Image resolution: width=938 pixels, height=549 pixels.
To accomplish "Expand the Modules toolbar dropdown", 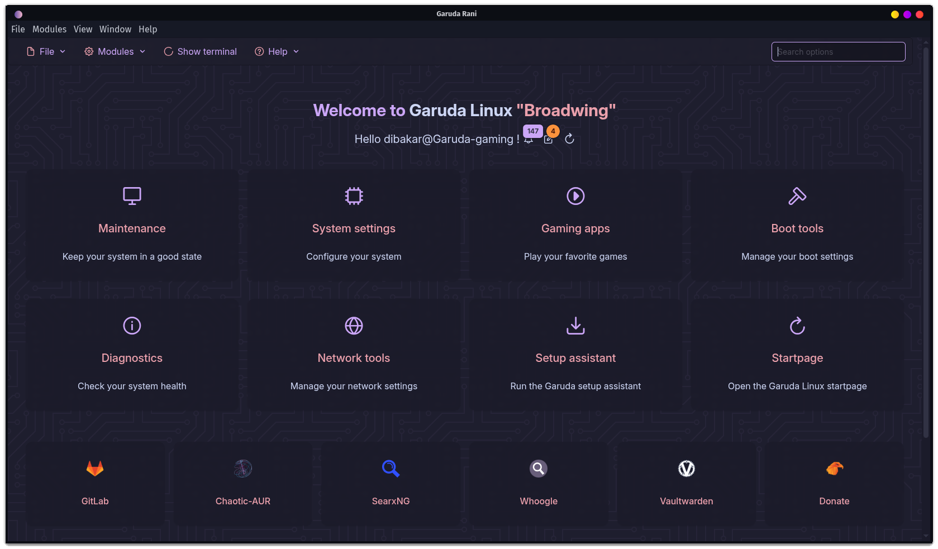I will [115, 51].
